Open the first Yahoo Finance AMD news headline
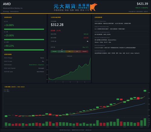Viewport: 151px width, 132px height. coord(113,24)
